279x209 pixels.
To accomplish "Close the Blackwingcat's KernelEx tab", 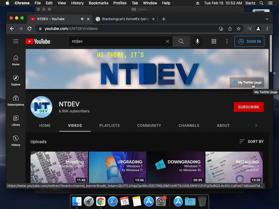I will point(153,19).
